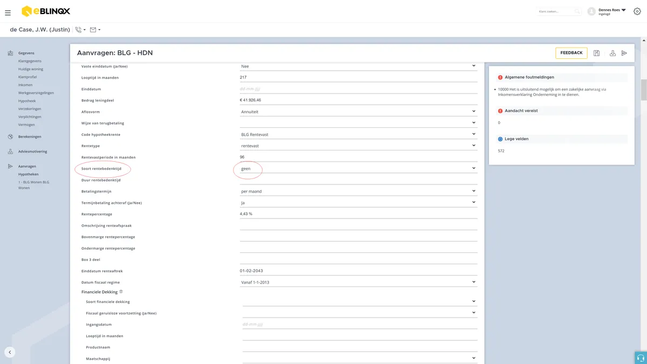Open the Code hypotheekrente dropdown
This screenshot has height=364, width=647.
coord(359,134)
